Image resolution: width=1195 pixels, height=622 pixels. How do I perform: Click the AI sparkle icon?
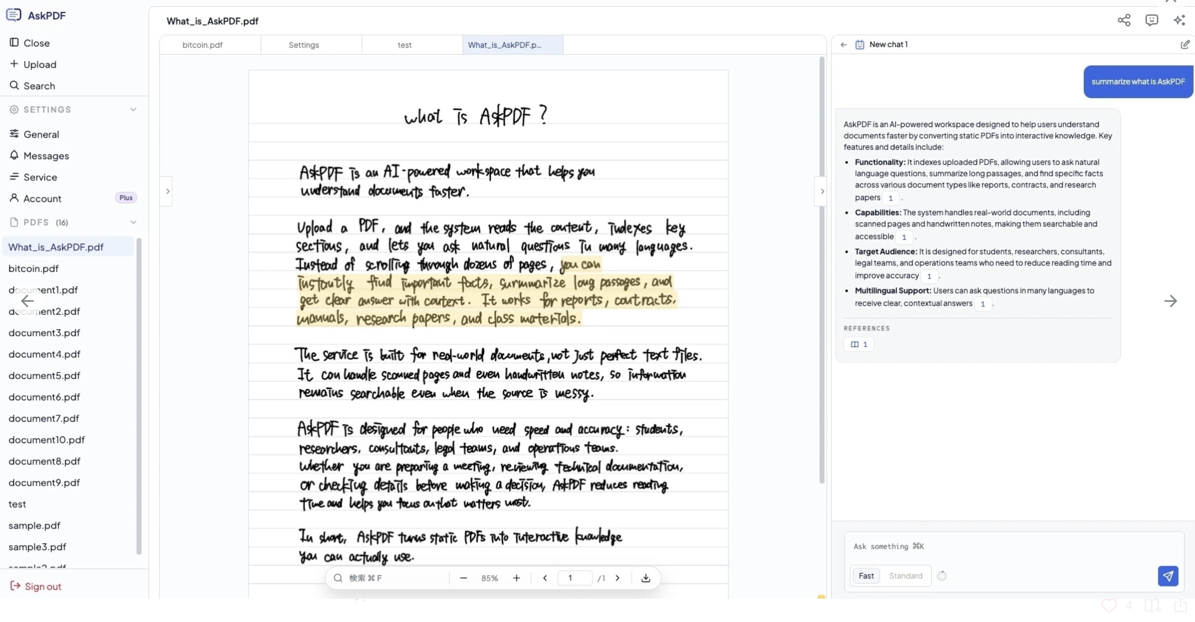(x=1179, y=20)
